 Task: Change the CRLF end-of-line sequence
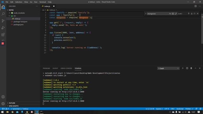[x=173, y=109]
